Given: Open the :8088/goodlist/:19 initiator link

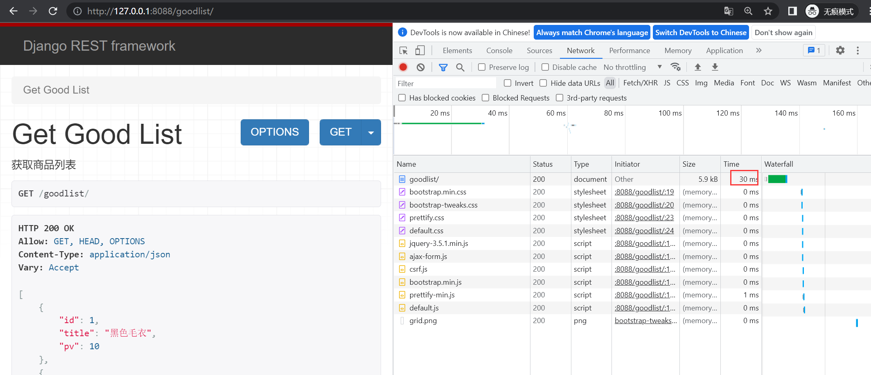Looking at the screenshot, I should click(x=644, y=192).
